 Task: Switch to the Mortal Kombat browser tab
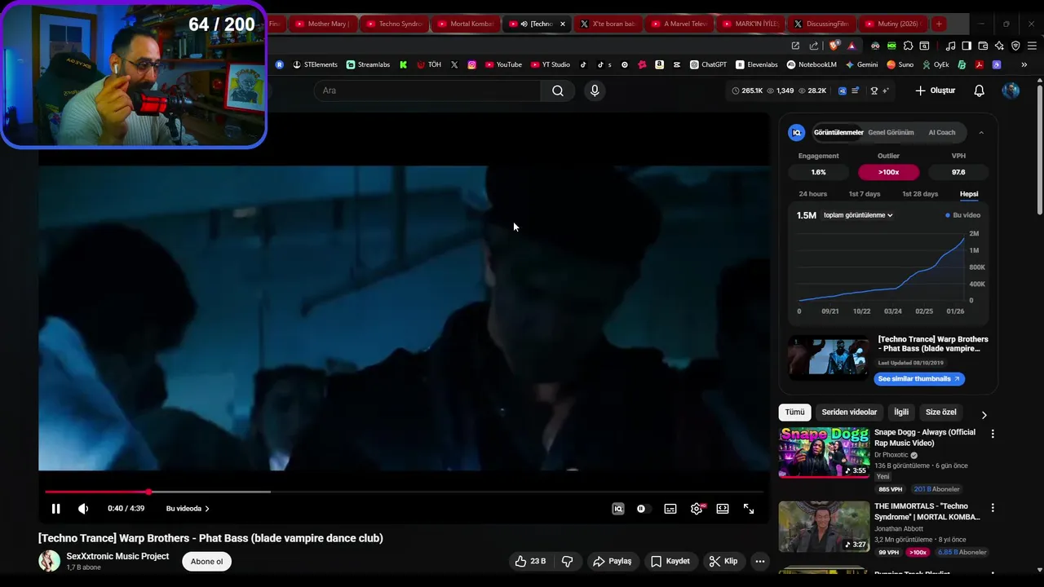click(x=466, y=24)
